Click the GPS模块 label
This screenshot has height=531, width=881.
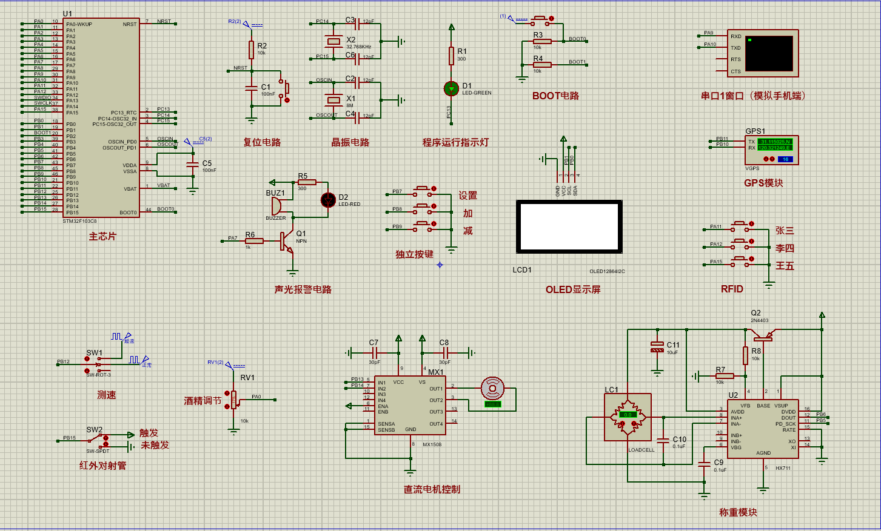[x=764, y=183]
